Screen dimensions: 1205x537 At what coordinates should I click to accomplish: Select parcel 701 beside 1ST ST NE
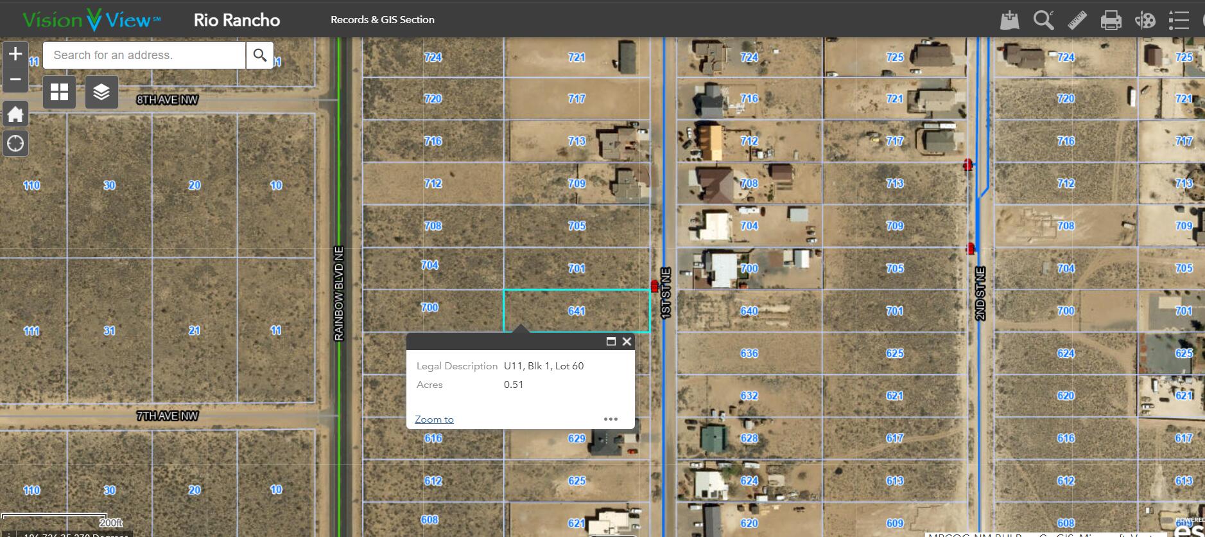click(576, 268)
